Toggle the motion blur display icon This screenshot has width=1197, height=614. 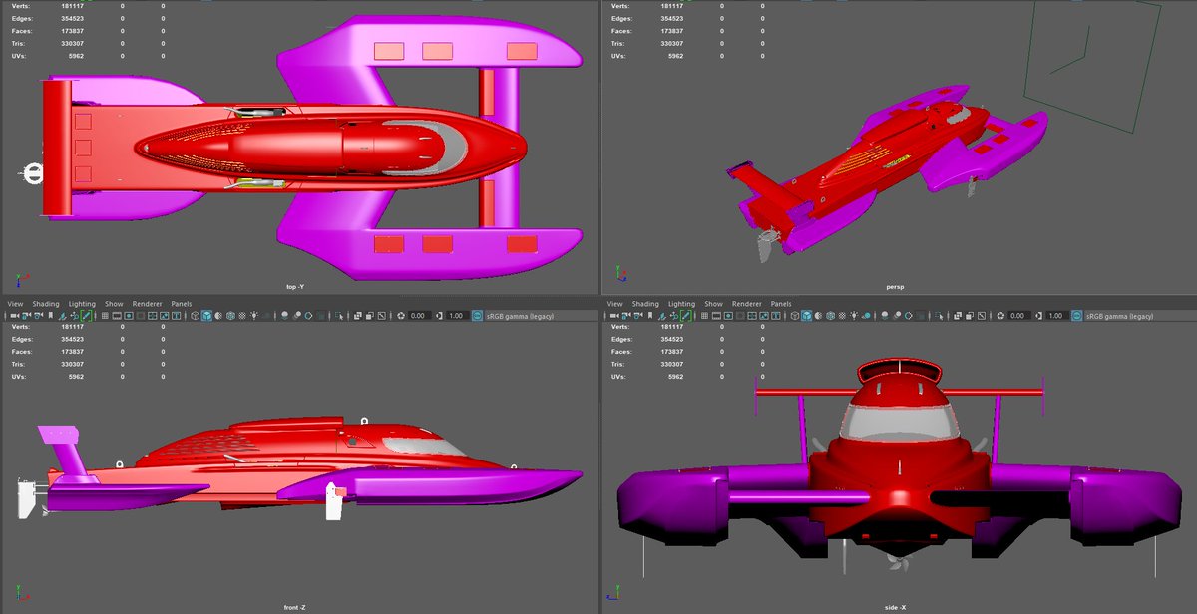[307, 315]
